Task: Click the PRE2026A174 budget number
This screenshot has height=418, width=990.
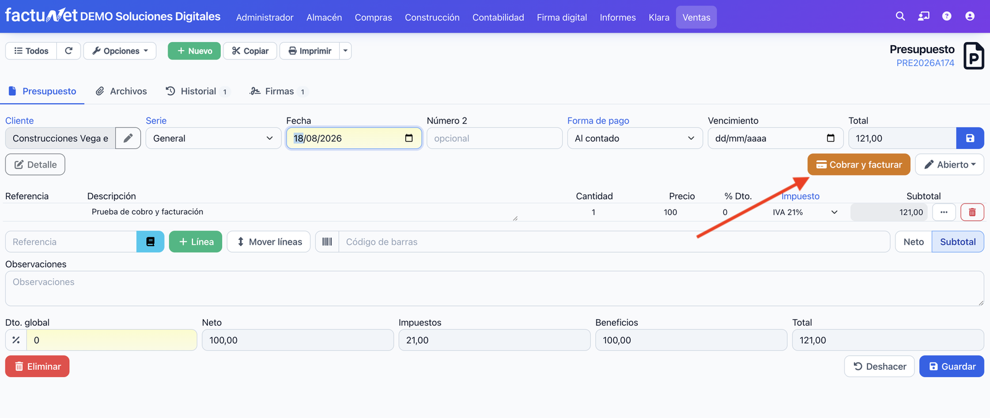Action: tap(925, 62)
